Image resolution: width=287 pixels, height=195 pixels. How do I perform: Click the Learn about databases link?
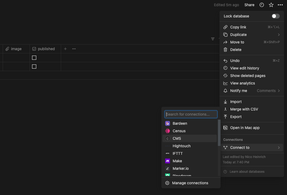[247, 171]
